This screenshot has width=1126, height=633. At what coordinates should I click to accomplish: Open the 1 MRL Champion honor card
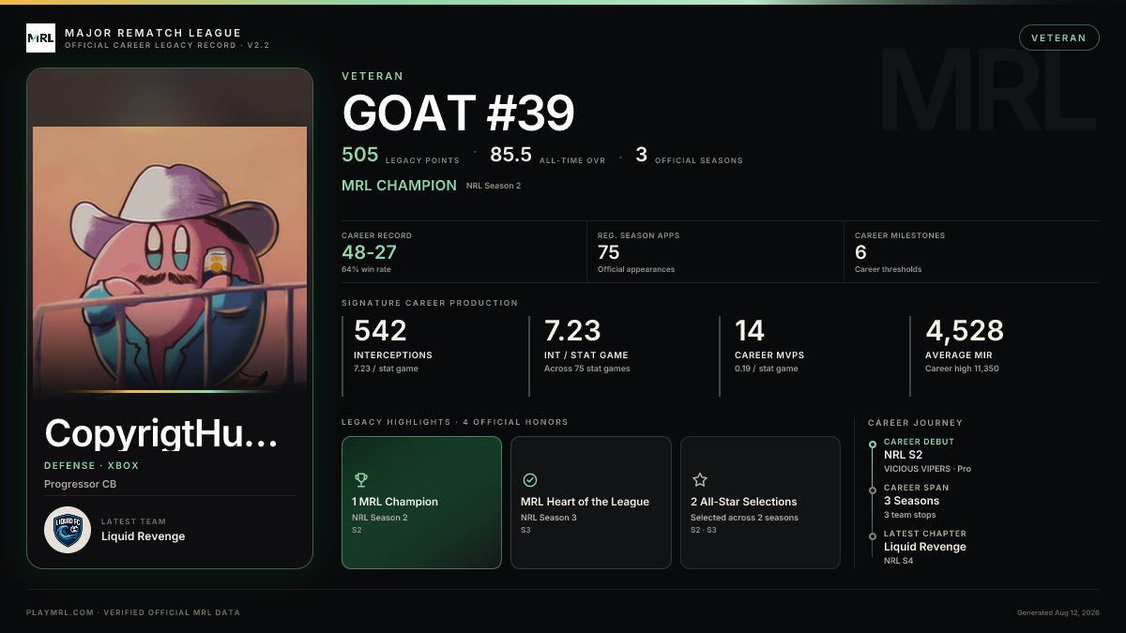422,503
